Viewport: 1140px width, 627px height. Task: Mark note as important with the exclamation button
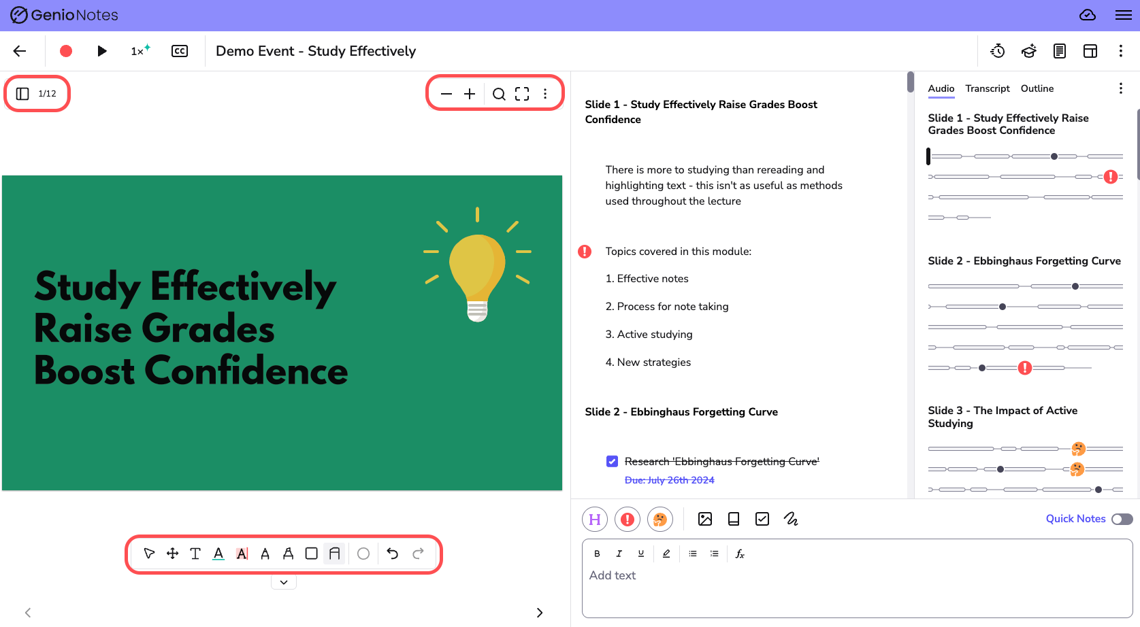[x=628, y=520]
